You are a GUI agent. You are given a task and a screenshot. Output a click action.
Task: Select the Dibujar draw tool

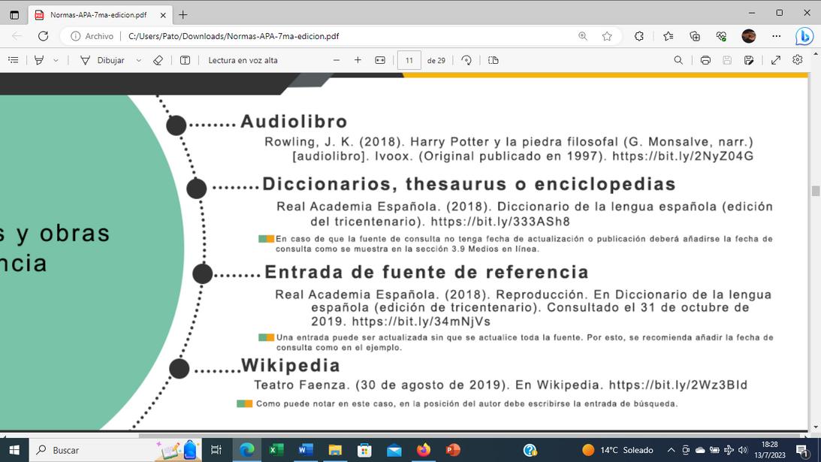tap(103, 60)
